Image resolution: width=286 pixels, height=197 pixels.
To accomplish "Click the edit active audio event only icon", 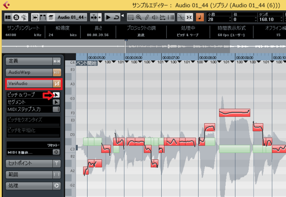I will pos(51,18).
